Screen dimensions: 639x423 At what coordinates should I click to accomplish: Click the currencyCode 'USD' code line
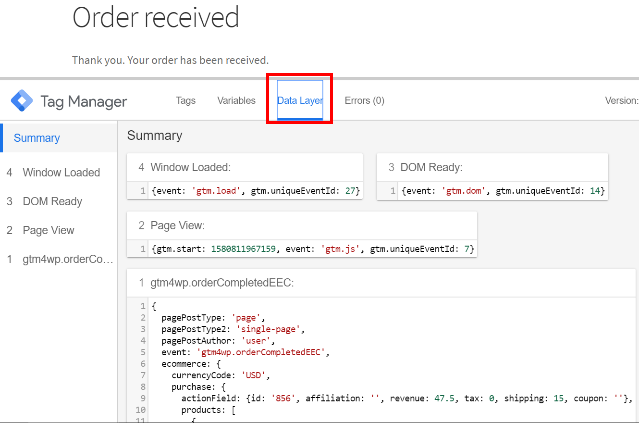coord(218,375)
